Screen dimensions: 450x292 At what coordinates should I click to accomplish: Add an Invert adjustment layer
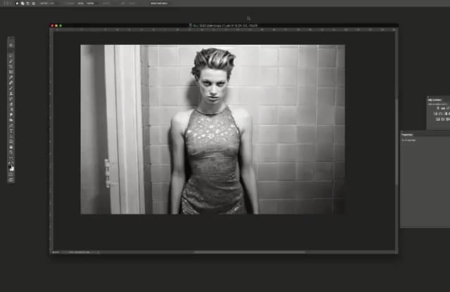(x=437, y=119)
